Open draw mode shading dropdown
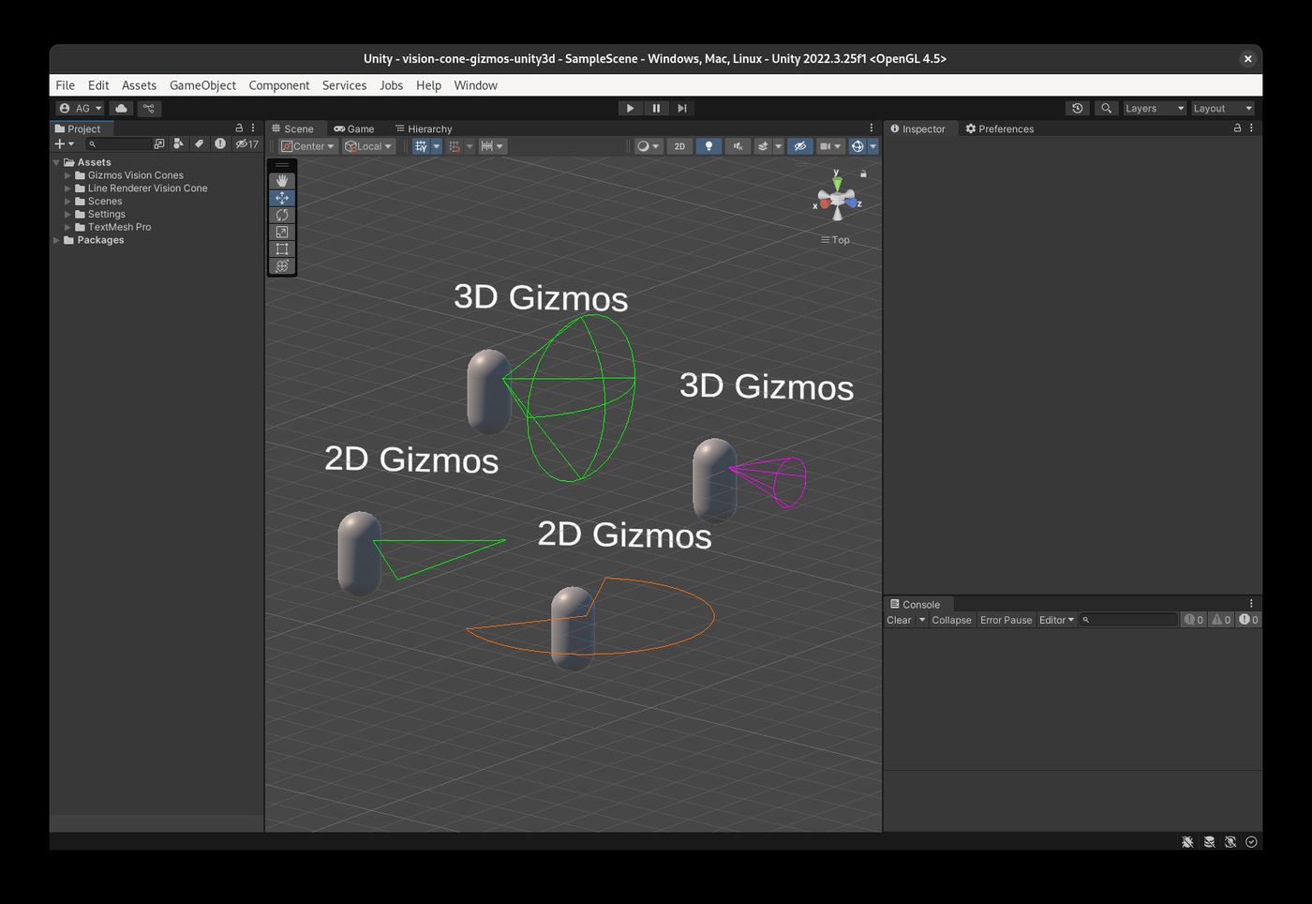The width and height of the screenshot is (1312, 904). pos(649,146)
